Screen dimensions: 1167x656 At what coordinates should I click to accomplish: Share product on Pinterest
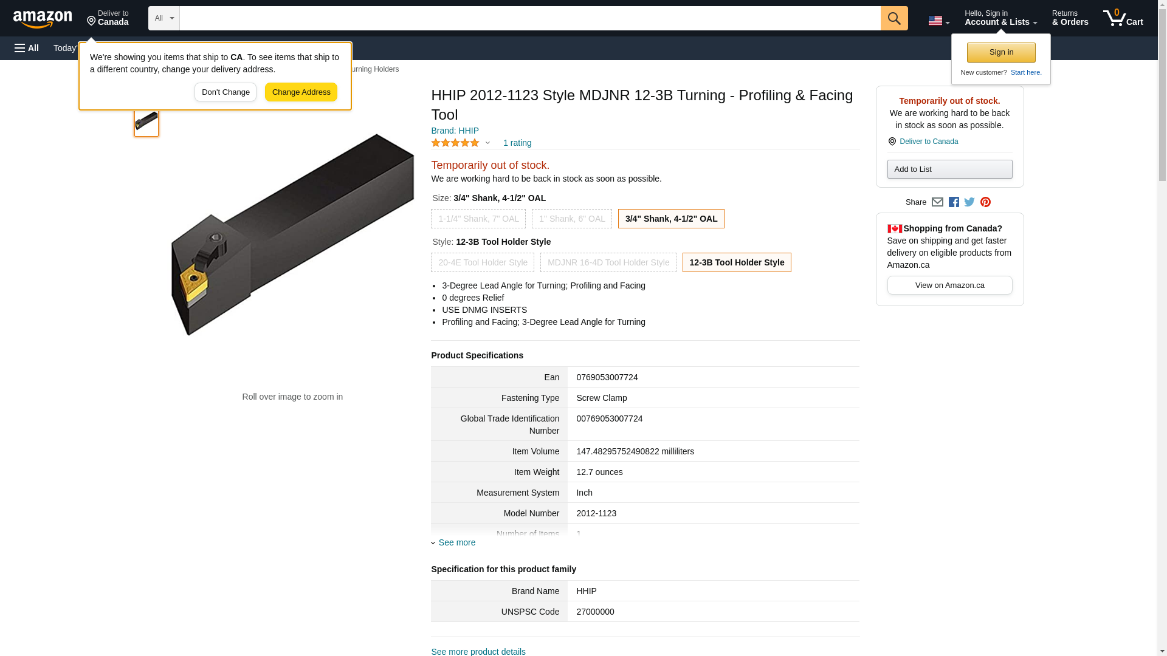click(x=985, y=202)
